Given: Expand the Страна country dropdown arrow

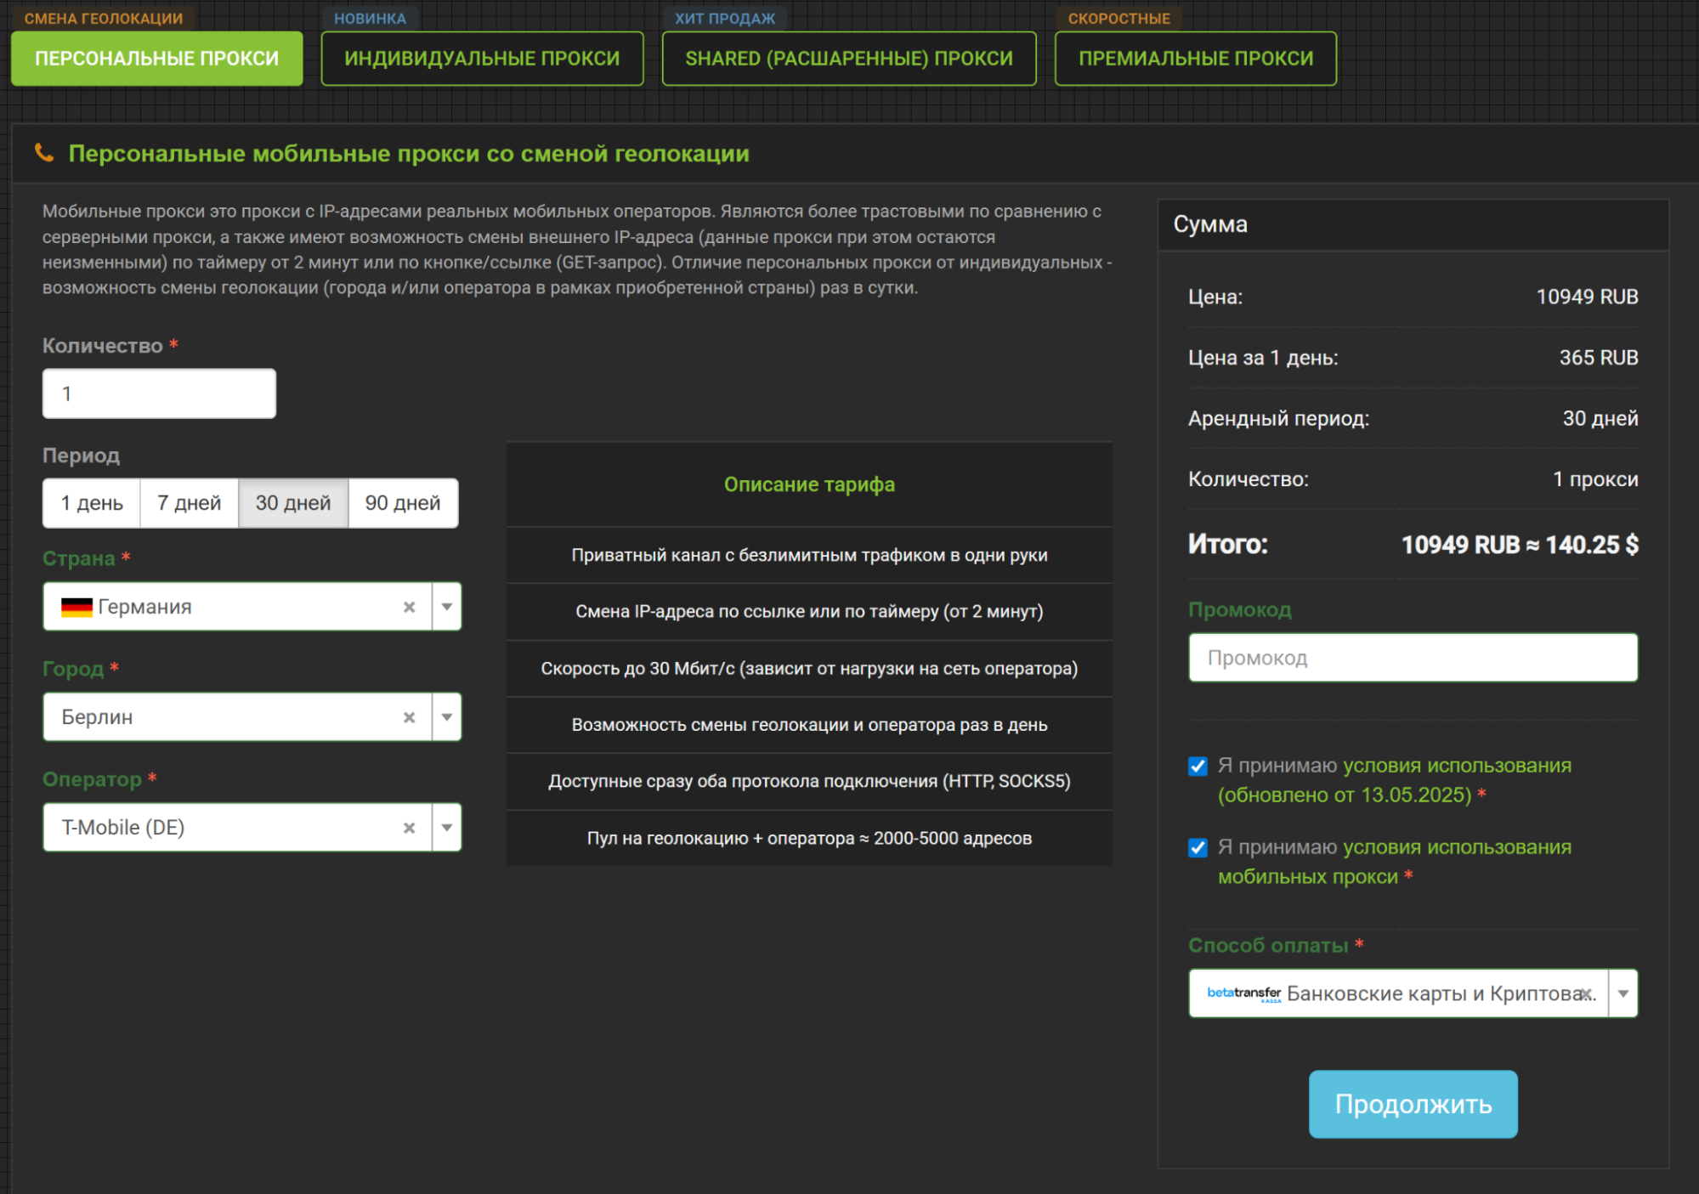Looking at the screenshot, I should [x=446, y=607].
